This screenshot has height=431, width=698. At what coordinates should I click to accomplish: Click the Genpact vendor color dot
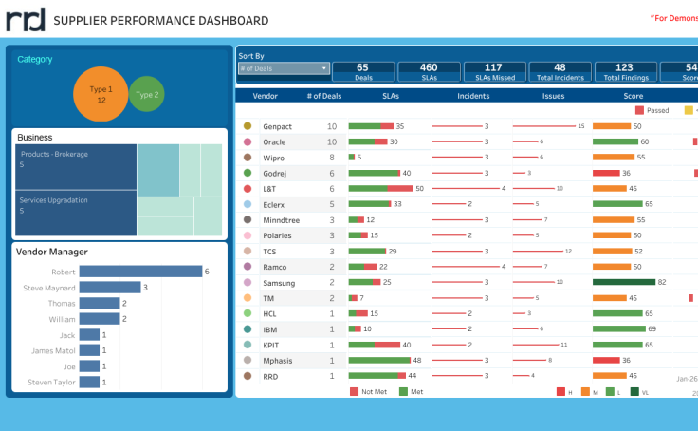point(248,125)
